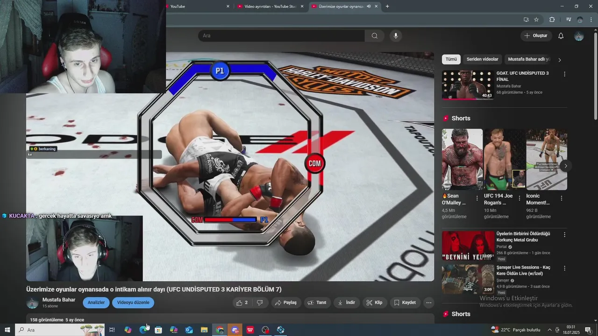Image resolution: width=598 pixels, height=336 pixels.
Task: Open Analizler for this video
Action: click(96, 302)
